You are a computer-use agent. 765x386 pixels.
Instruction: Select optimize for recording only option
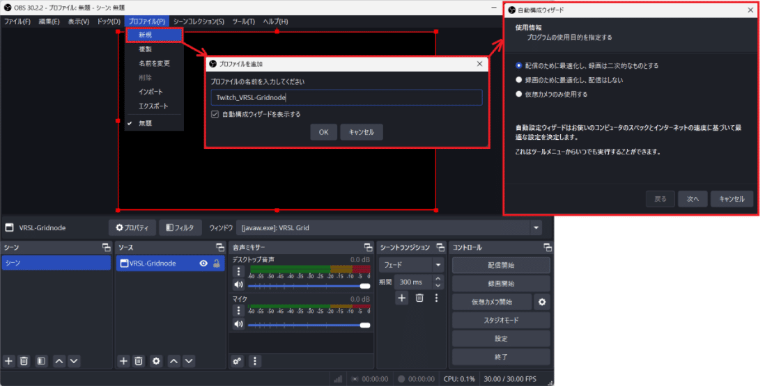[518, 80]
